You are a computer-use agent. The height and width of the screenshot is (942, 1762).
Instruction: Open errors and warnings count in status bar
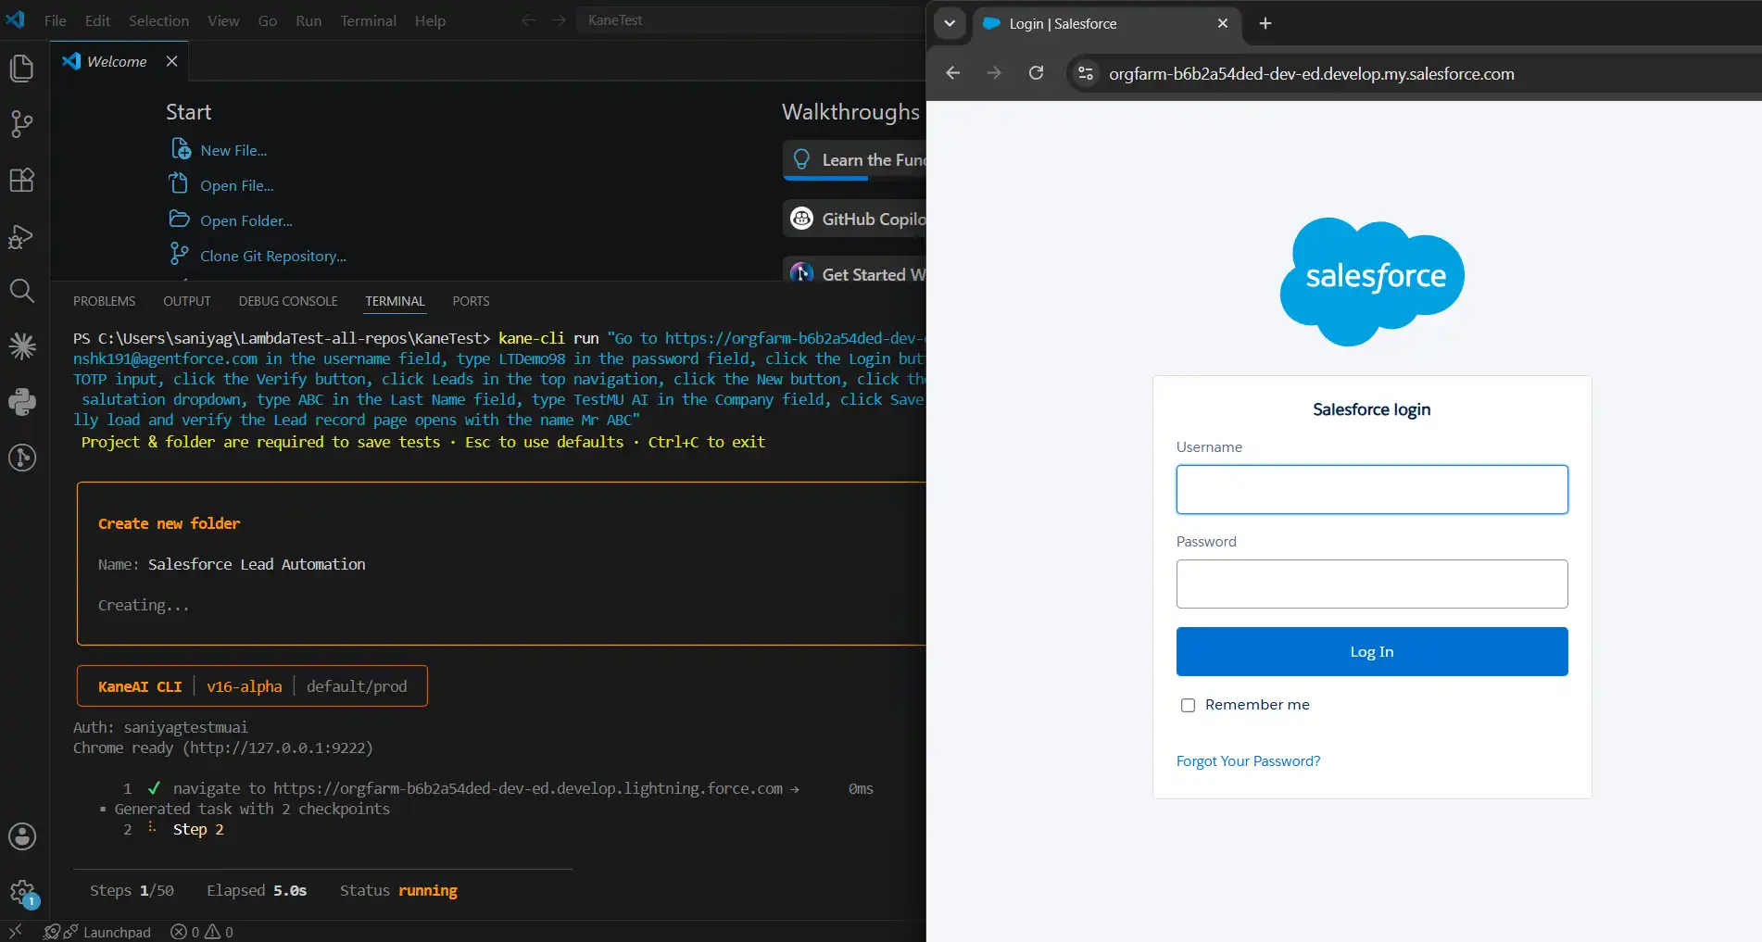[202, 932]
